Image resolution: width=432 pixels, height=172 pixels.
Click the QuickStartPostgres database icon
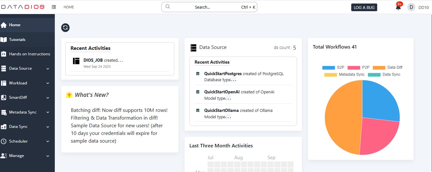(x=198, y=74)
